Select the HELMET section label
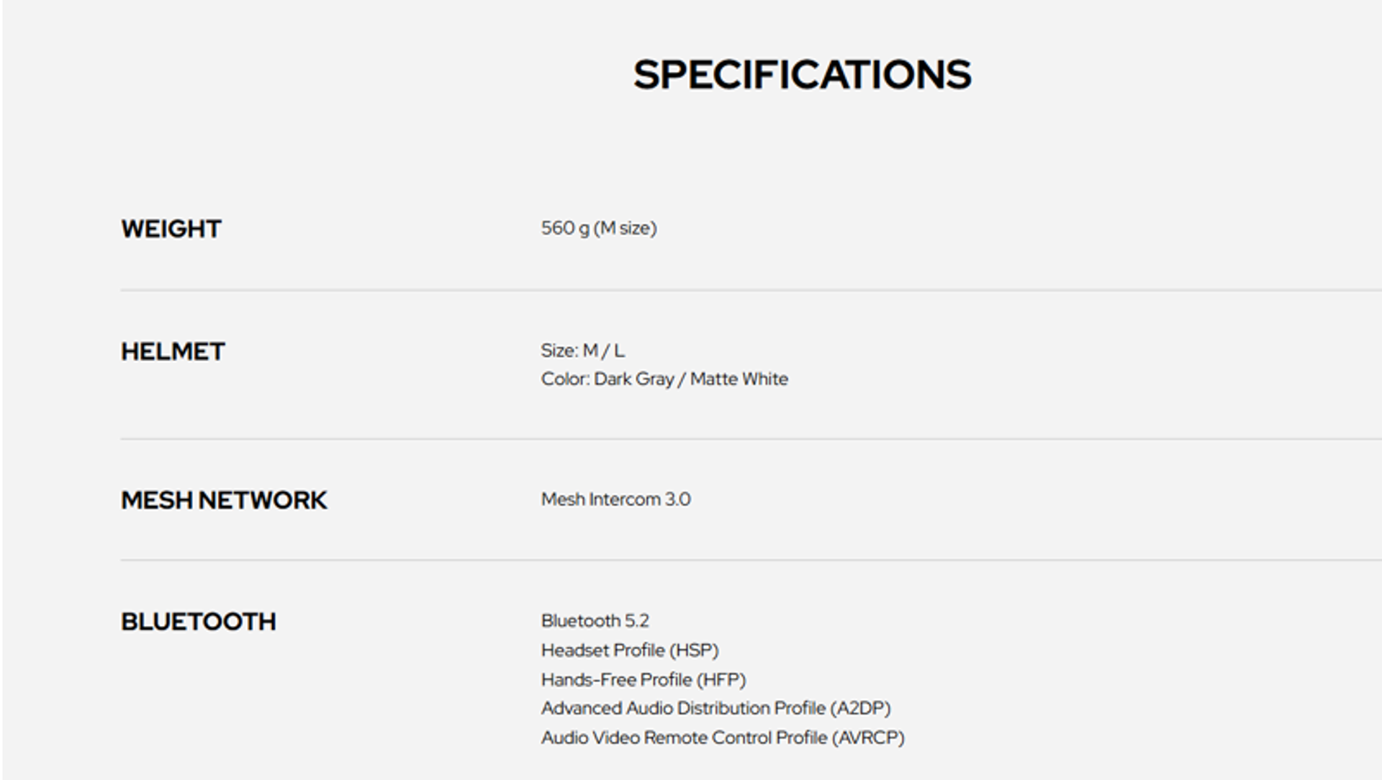This screenshot has height=780, width=1382. [x=173, y=352]
